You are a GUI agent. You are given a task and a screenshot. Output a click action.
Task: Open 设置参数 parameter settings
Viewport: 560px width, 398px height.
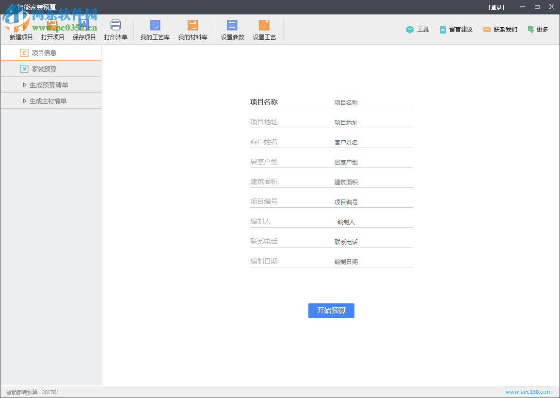(232, 29)
